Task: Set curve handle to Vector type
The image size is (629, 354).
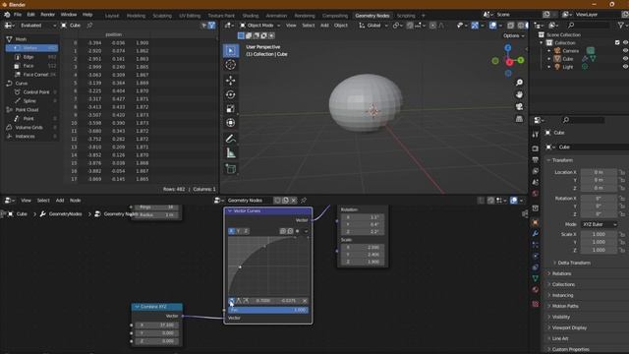Action: coord(239,301)
